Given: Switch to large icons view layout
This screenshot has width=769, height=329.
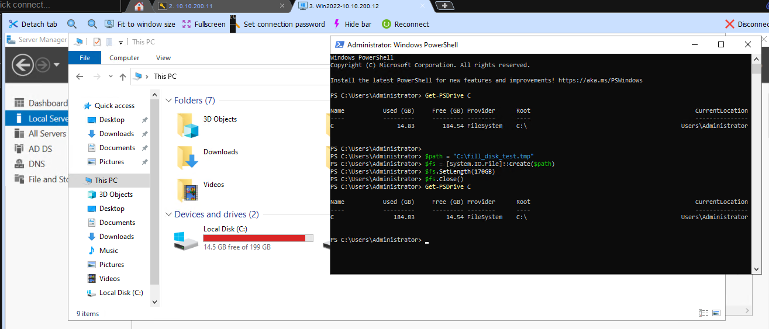Looking at the screenshot, I should click(x=716, y=313).
